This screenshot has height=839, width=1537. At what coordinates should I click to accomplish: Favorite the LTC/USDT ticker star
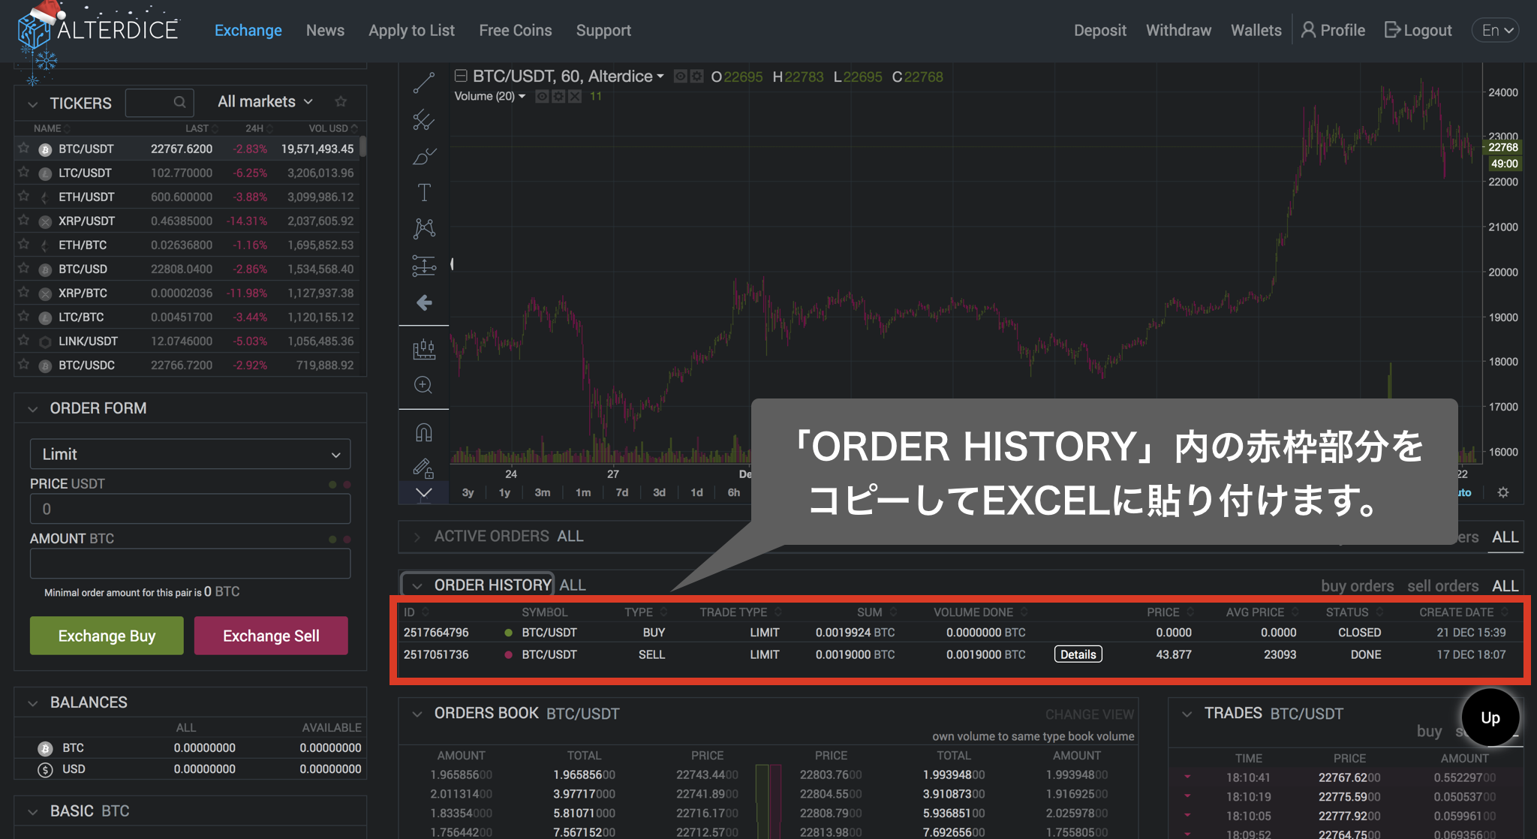click(24, 172)
